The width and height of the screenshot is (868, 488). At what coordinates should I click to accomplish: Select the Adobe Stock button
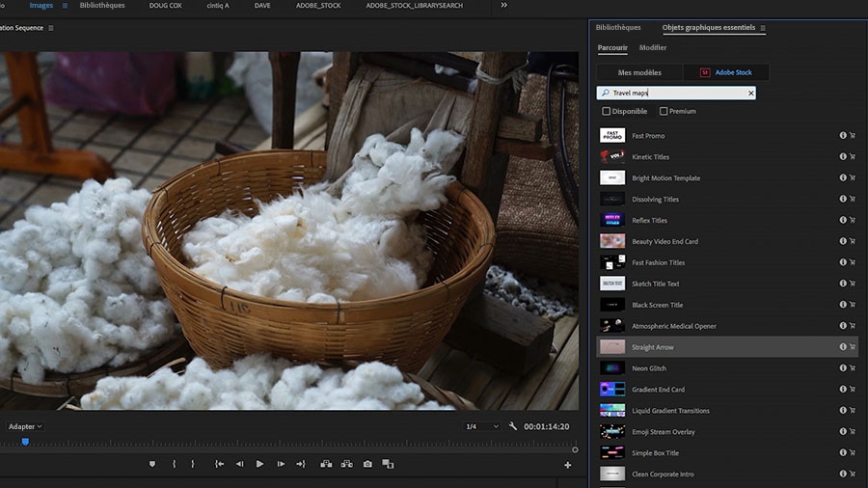[x=726, y=72]
